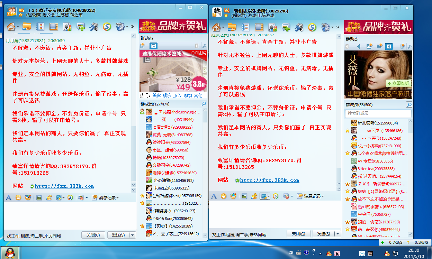432x259 pixels.
Task: Open fzz.383k.com link in 宿迁交友俱乐部 chat
Action: point(64,186)
